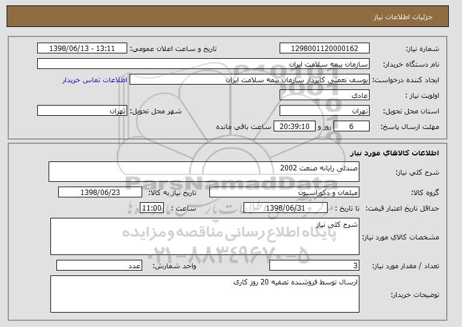Image resolution: width=462 pixels, height=327 pixels.
Task: Select the price validity date 1398/06/31
Action: point(286,208)
